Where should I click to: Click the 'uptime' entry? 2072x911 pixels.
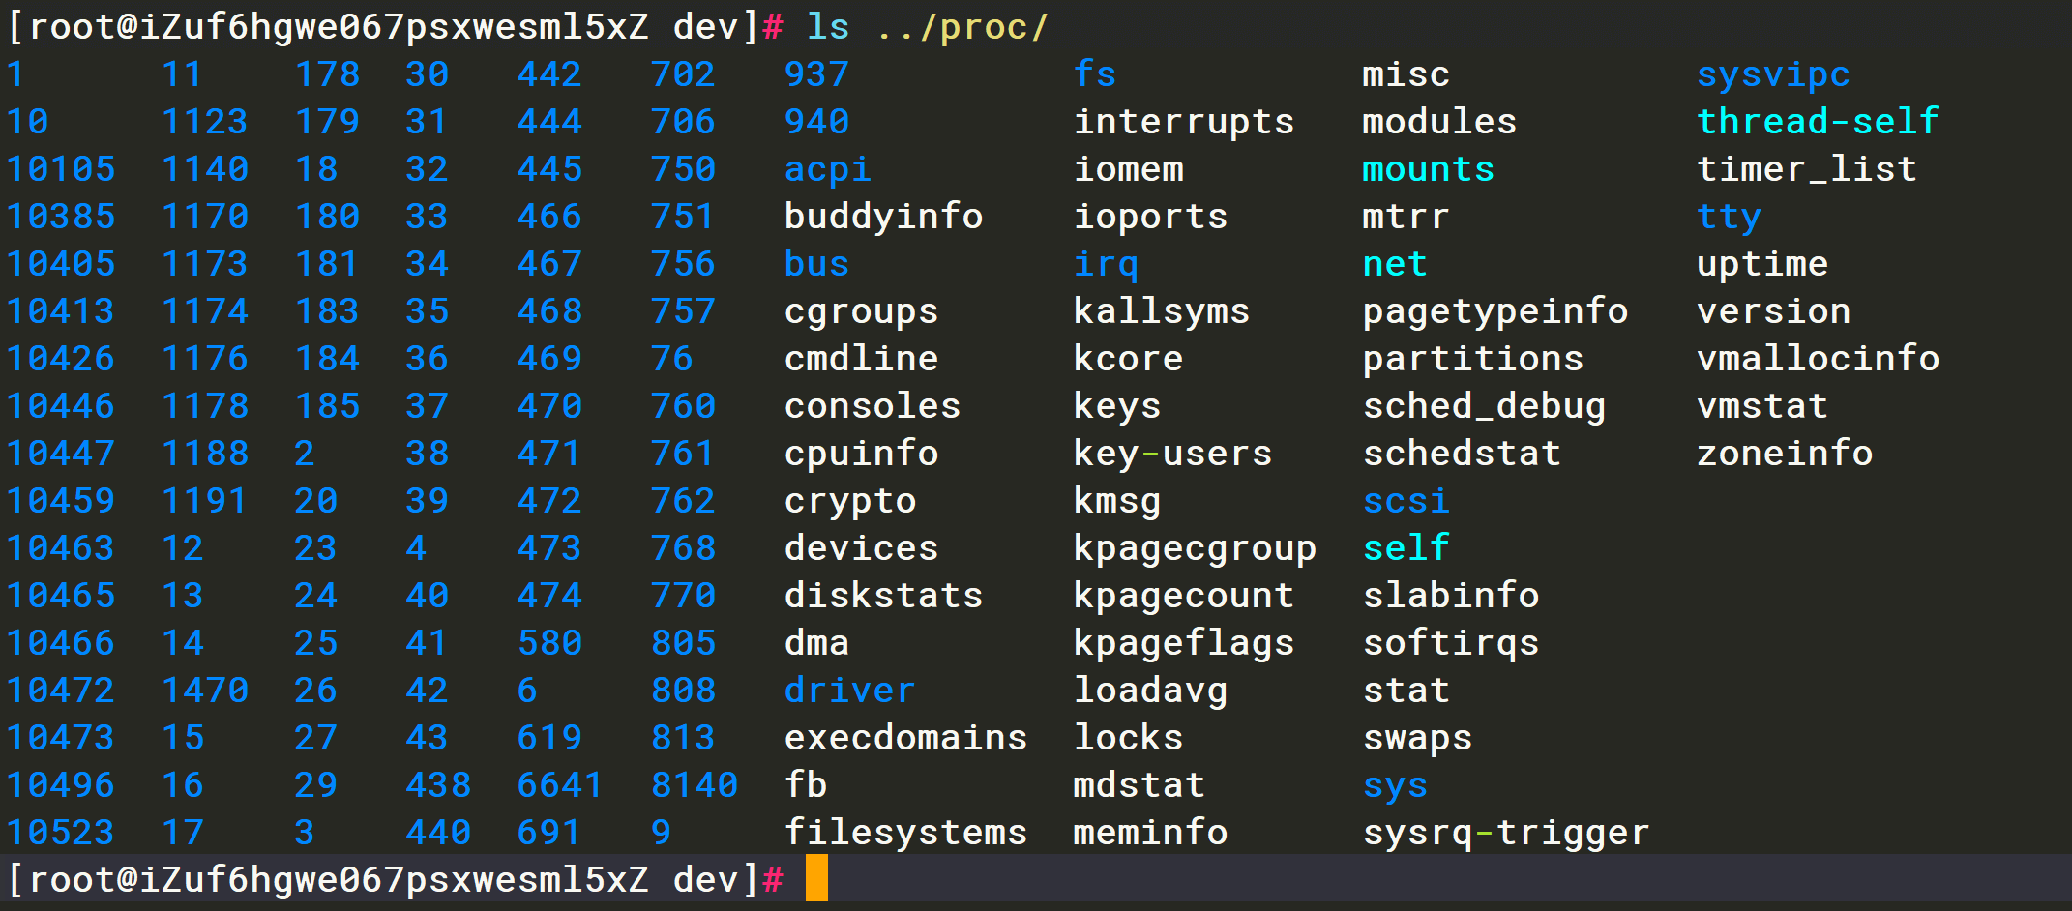1762,264
